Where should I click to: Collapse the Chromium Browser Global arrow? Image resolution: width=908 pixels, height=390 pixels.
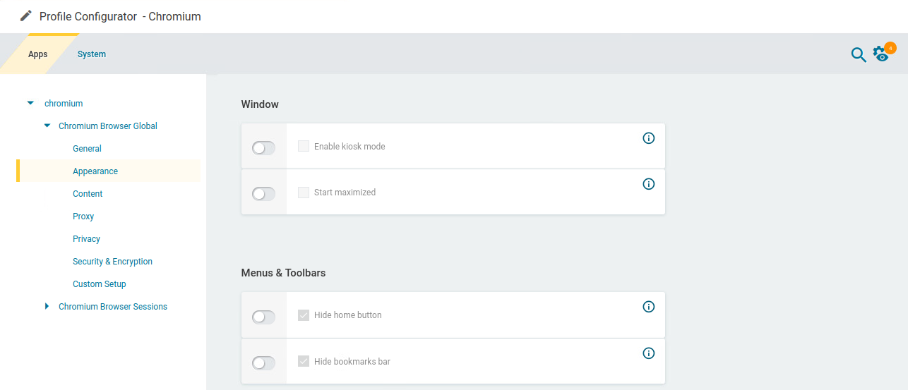point(47,126)
